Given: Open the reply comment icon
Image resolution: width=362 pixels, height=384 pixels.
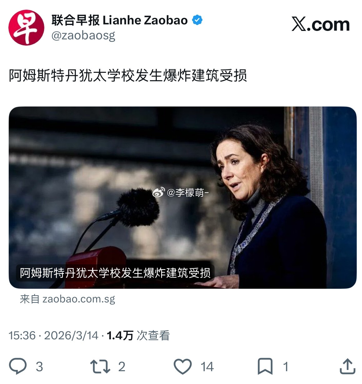Looking at the screenshot, I should [x=18, y=366].
